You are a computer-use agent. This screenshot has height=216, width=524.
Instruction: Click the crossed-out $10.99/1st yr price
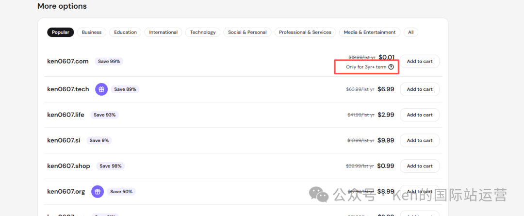pos(361,141)
